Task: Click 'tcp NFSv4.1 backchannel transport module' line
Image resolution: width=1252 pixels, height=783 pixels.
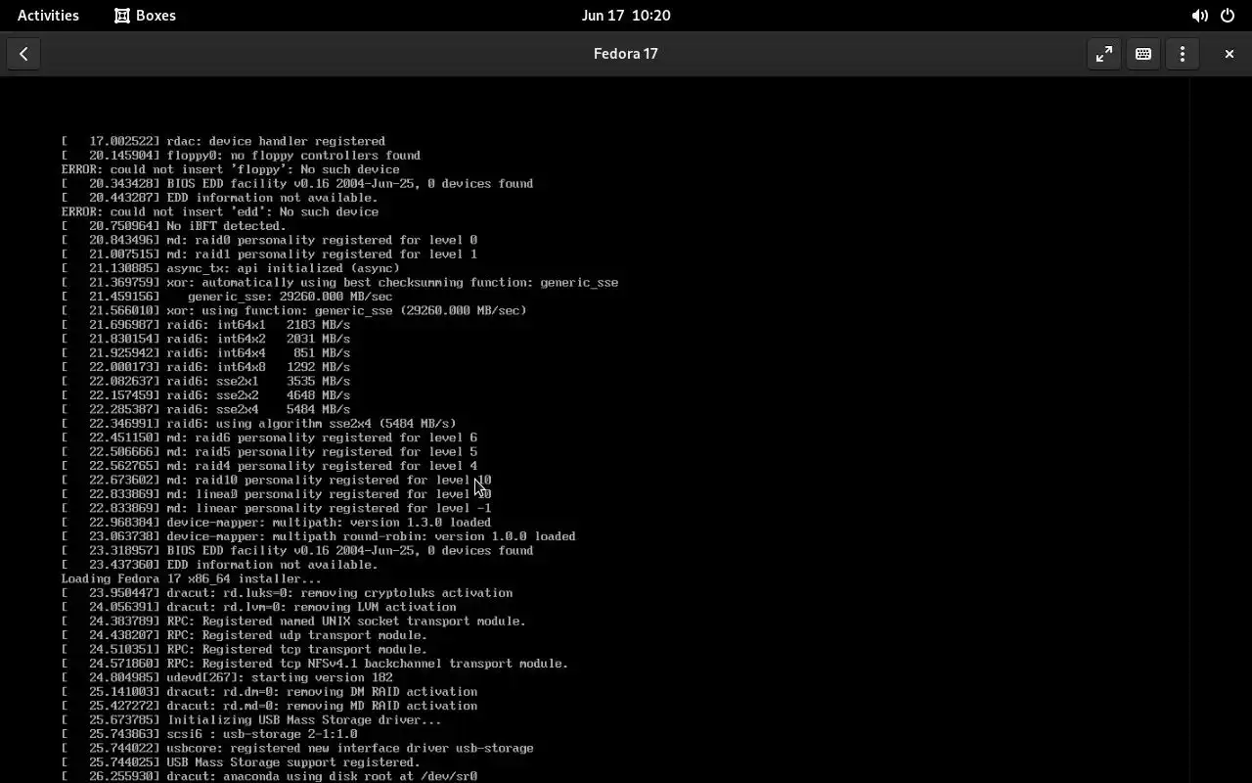Action: (314, 663)
